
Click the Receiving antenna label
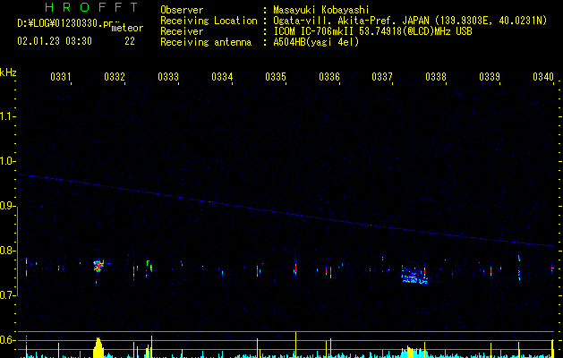[x=206, y=42]
